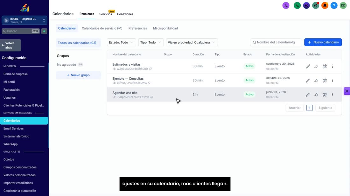Open the Preferencias tab

click(x=138, y=28)
